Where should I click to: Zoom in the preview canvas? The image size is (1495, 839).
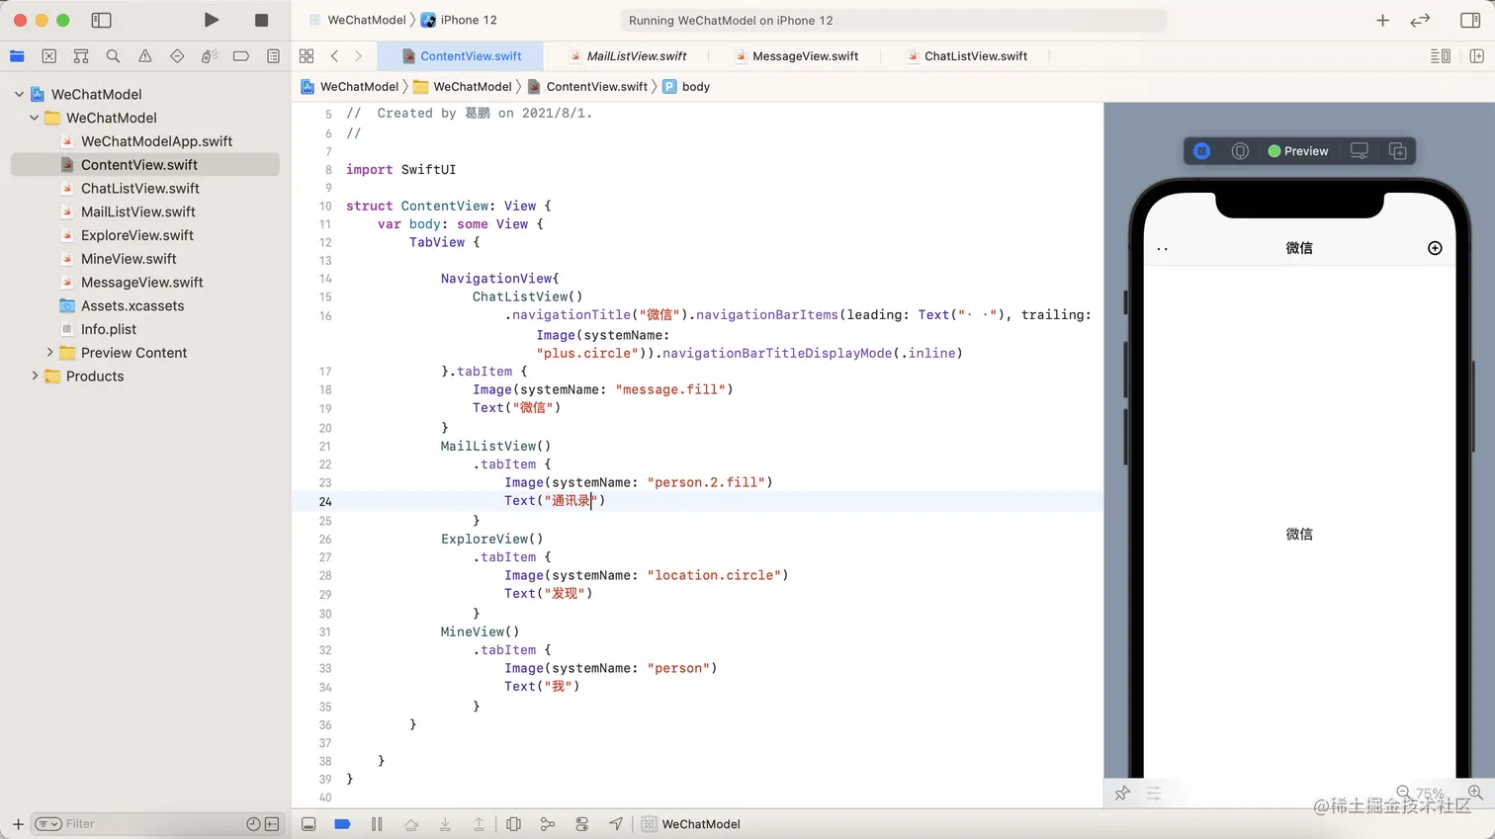1475,793
